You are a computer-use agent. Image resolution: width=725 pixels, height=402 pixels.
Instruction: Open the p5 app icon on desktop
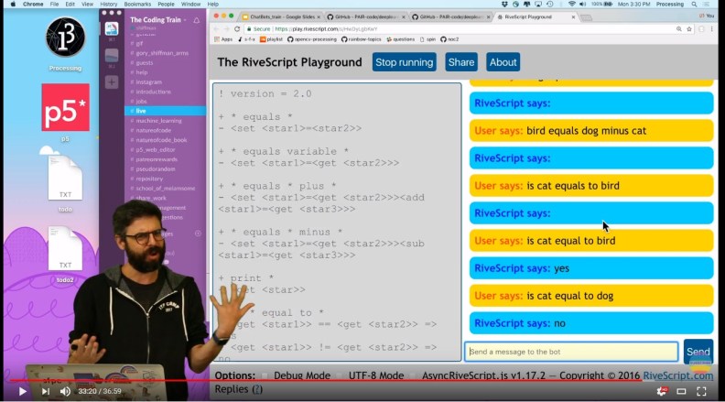pos(65,107)
